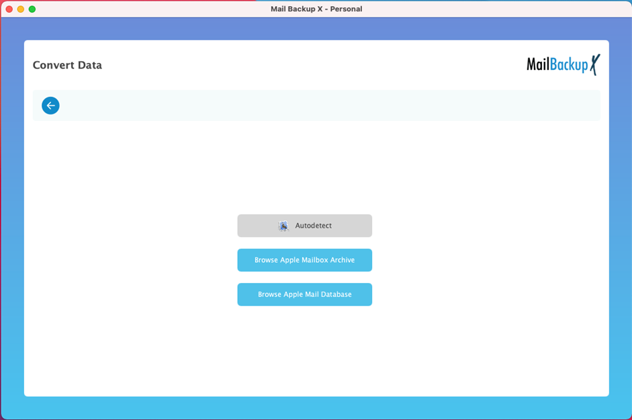This screenshot has width=632, height=420.
Task: Maximize the window with the green button
Action: pyautogui.click(x=32, y=9)
